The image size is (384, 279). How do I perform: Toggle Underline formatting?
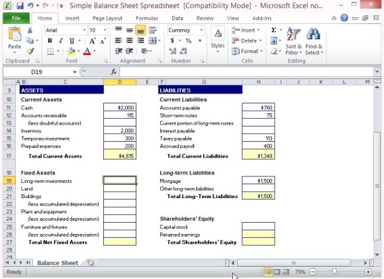pos(72,40)
